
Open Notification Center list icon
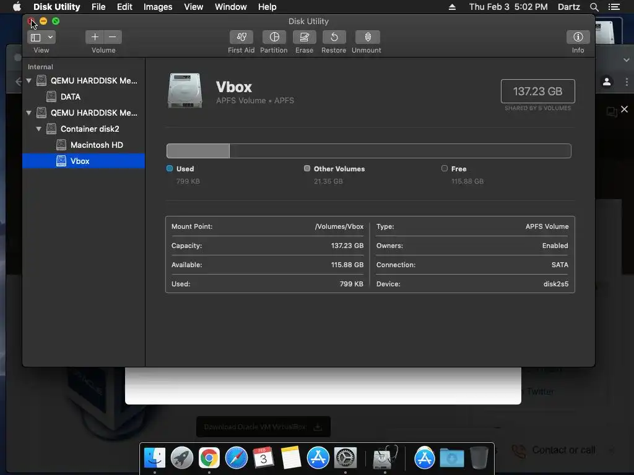point(614,7)
